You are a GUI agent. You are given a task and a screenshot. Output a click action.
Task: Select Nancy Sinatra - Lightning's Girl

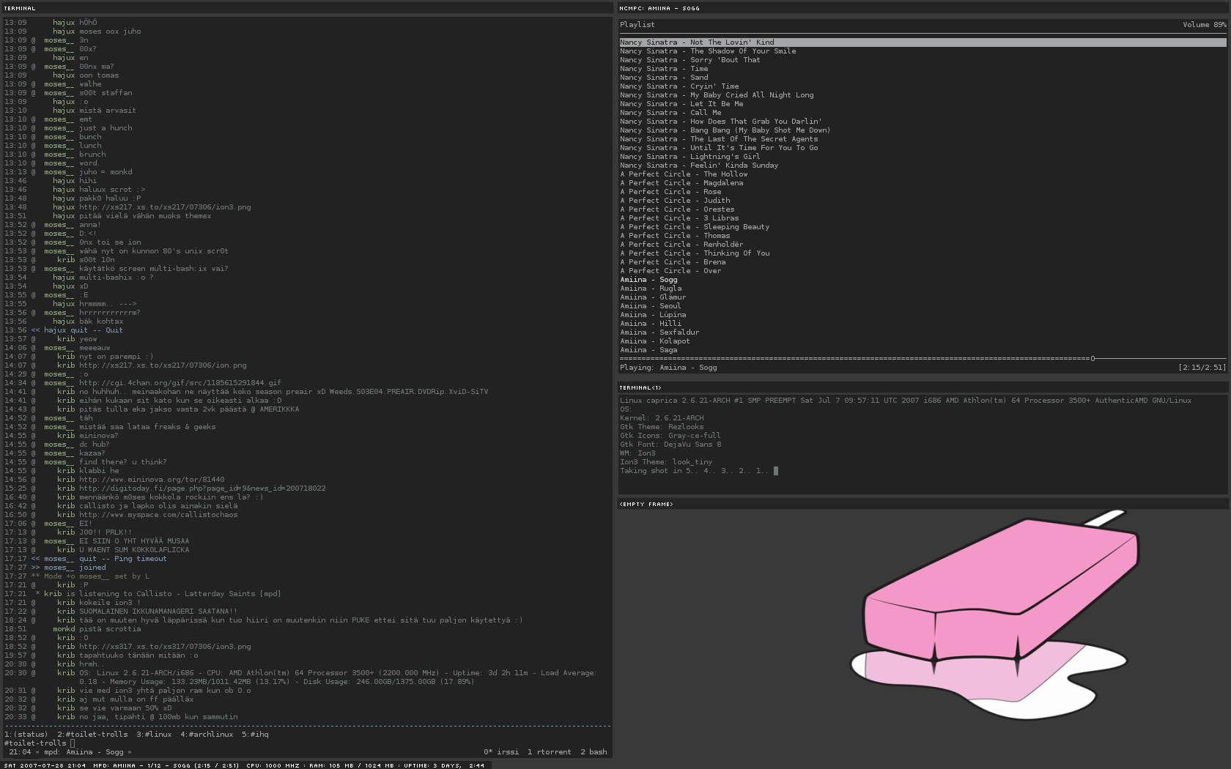click(x=690, y=157)
